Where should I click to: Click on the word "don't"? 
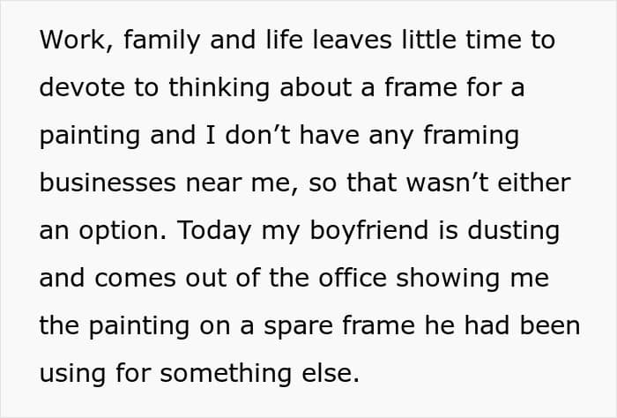[x=257, y=135]
